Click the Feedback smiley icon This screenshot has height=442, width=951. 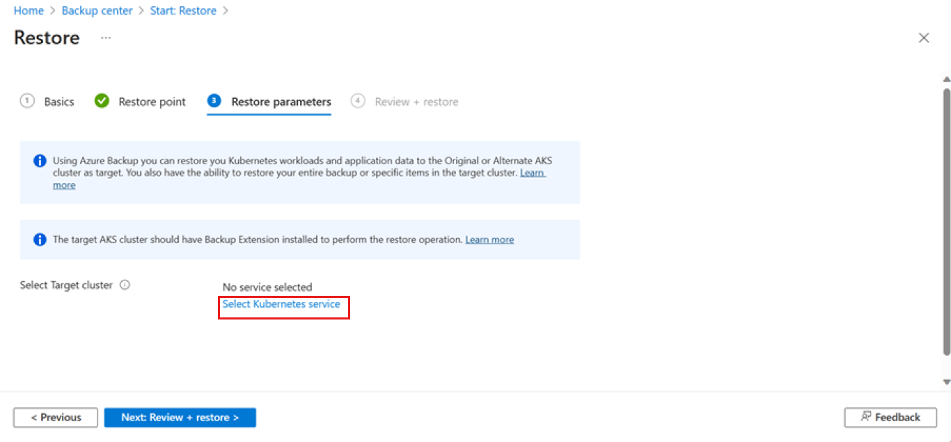tap(865, 417)
